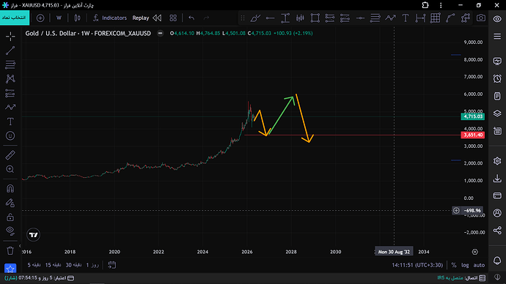The height and width of the screenshot is (284, 506).
Task: Open the camera snapshot menu
Action: [x=481, y=18]
